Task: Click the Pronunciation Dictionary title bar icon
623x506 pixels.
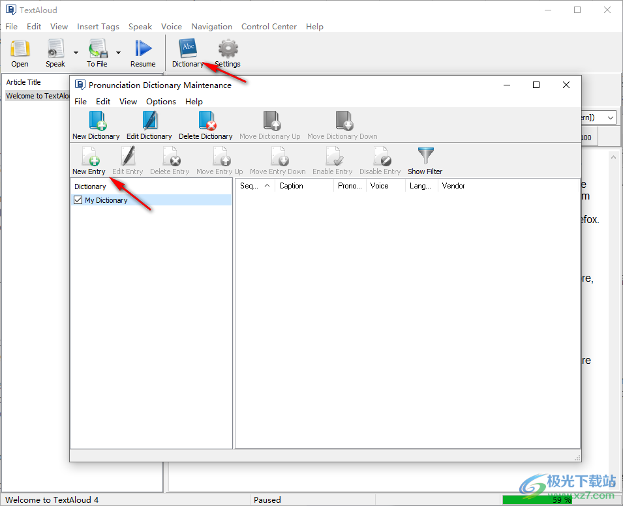Action: point(80,85)
